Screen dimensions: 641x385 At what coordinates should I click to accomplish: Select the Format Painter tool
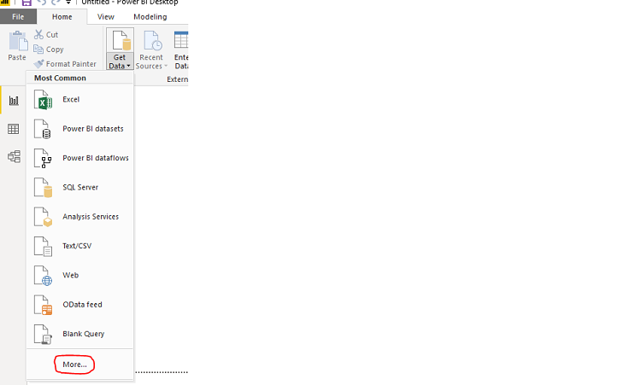(x=65, y=64)
